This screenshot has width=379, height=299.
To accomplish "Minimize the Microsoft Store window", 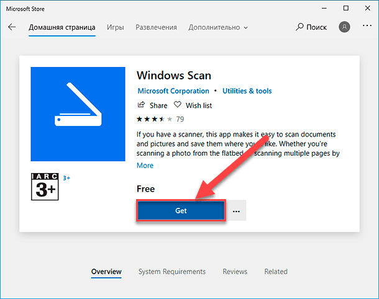I will [x=324, y=9].
